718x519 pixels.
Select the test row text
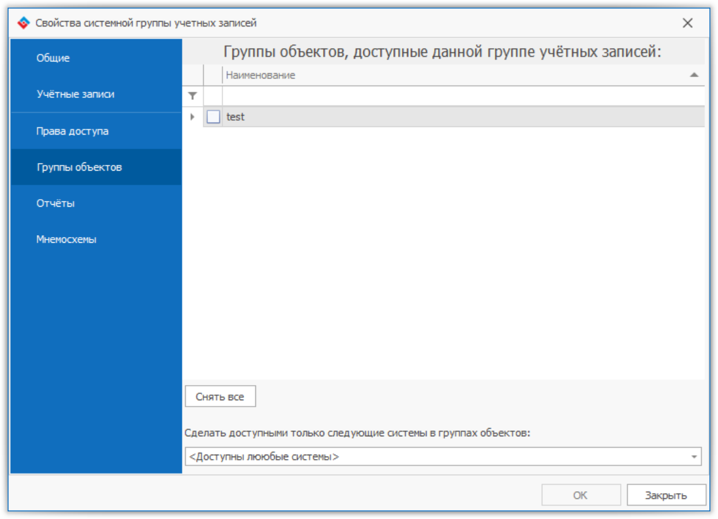[235, 117]
